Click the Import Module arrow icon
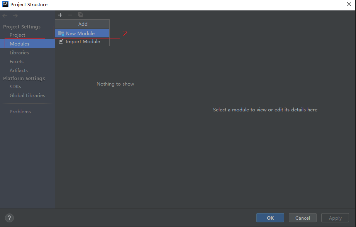 click(x=61, y=42)
